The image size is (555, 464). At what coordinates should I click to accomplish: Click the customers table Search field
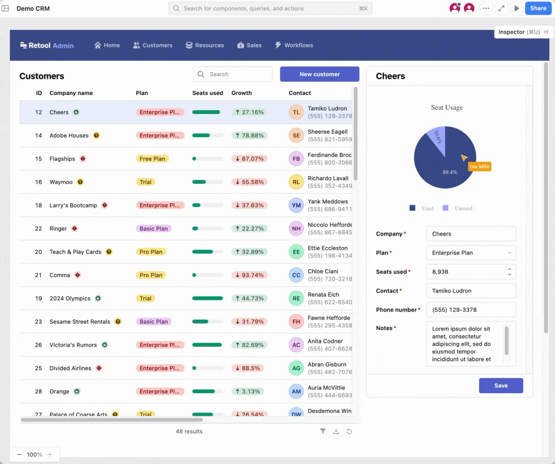[233, 74]
